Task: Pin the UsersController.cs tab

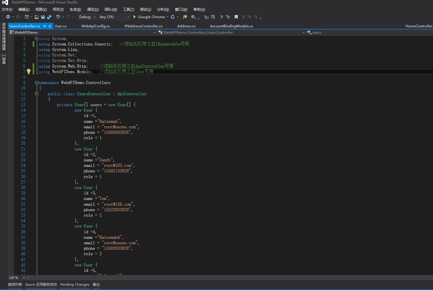Action: point(44,26)
